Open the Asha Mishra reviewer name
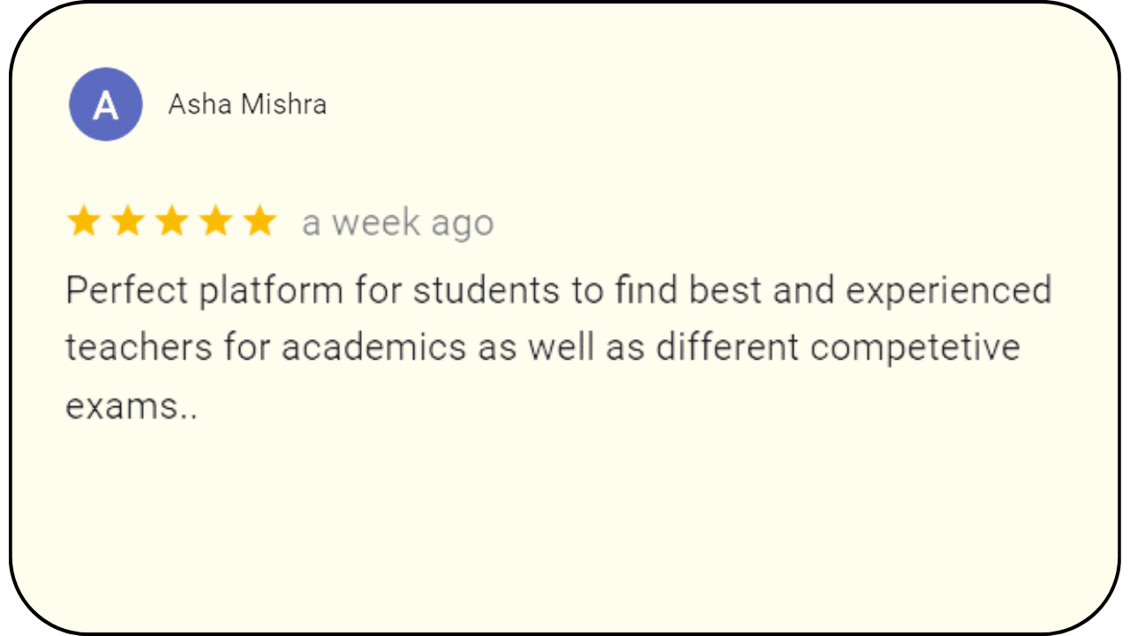This screenshot has height=636, width=1130. coord(247,104)
